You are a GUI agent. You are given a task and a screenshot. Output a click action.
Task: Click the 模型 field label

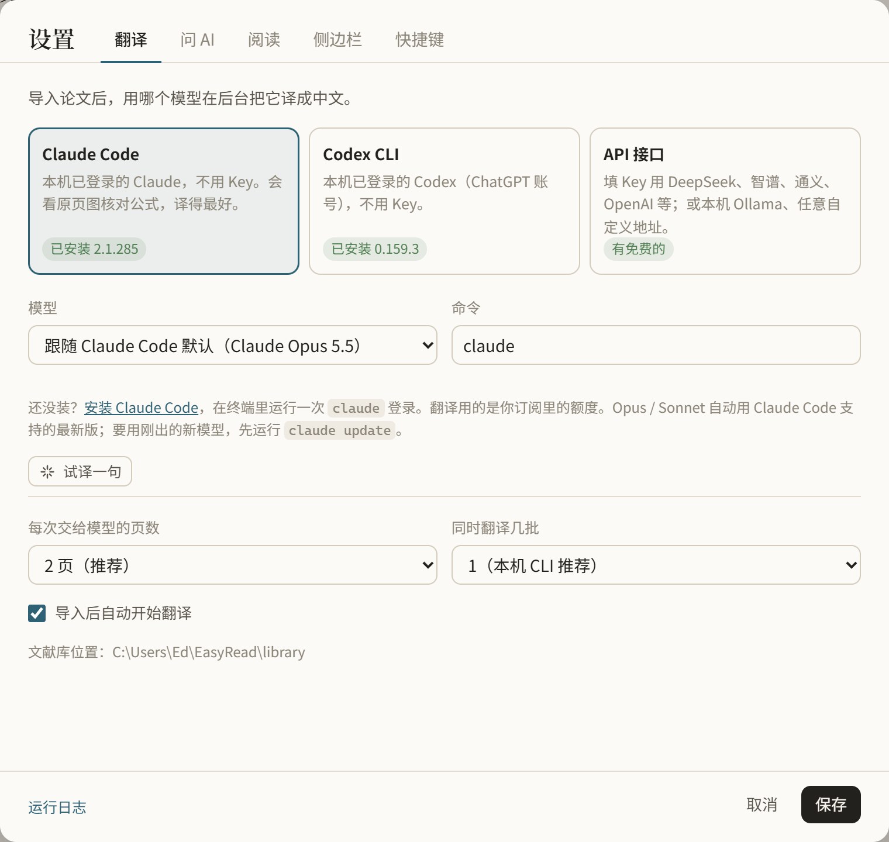click(43, 308)
